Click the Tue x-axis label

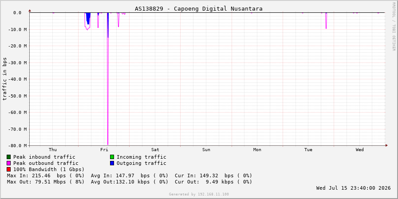coord(308,149)
